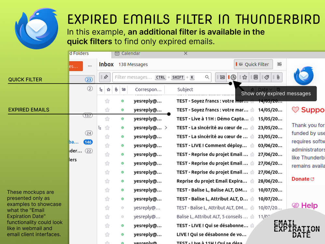Click thread icon on first 23/05 row
Screen dimensions: 325x244
[x=100, y=128]
